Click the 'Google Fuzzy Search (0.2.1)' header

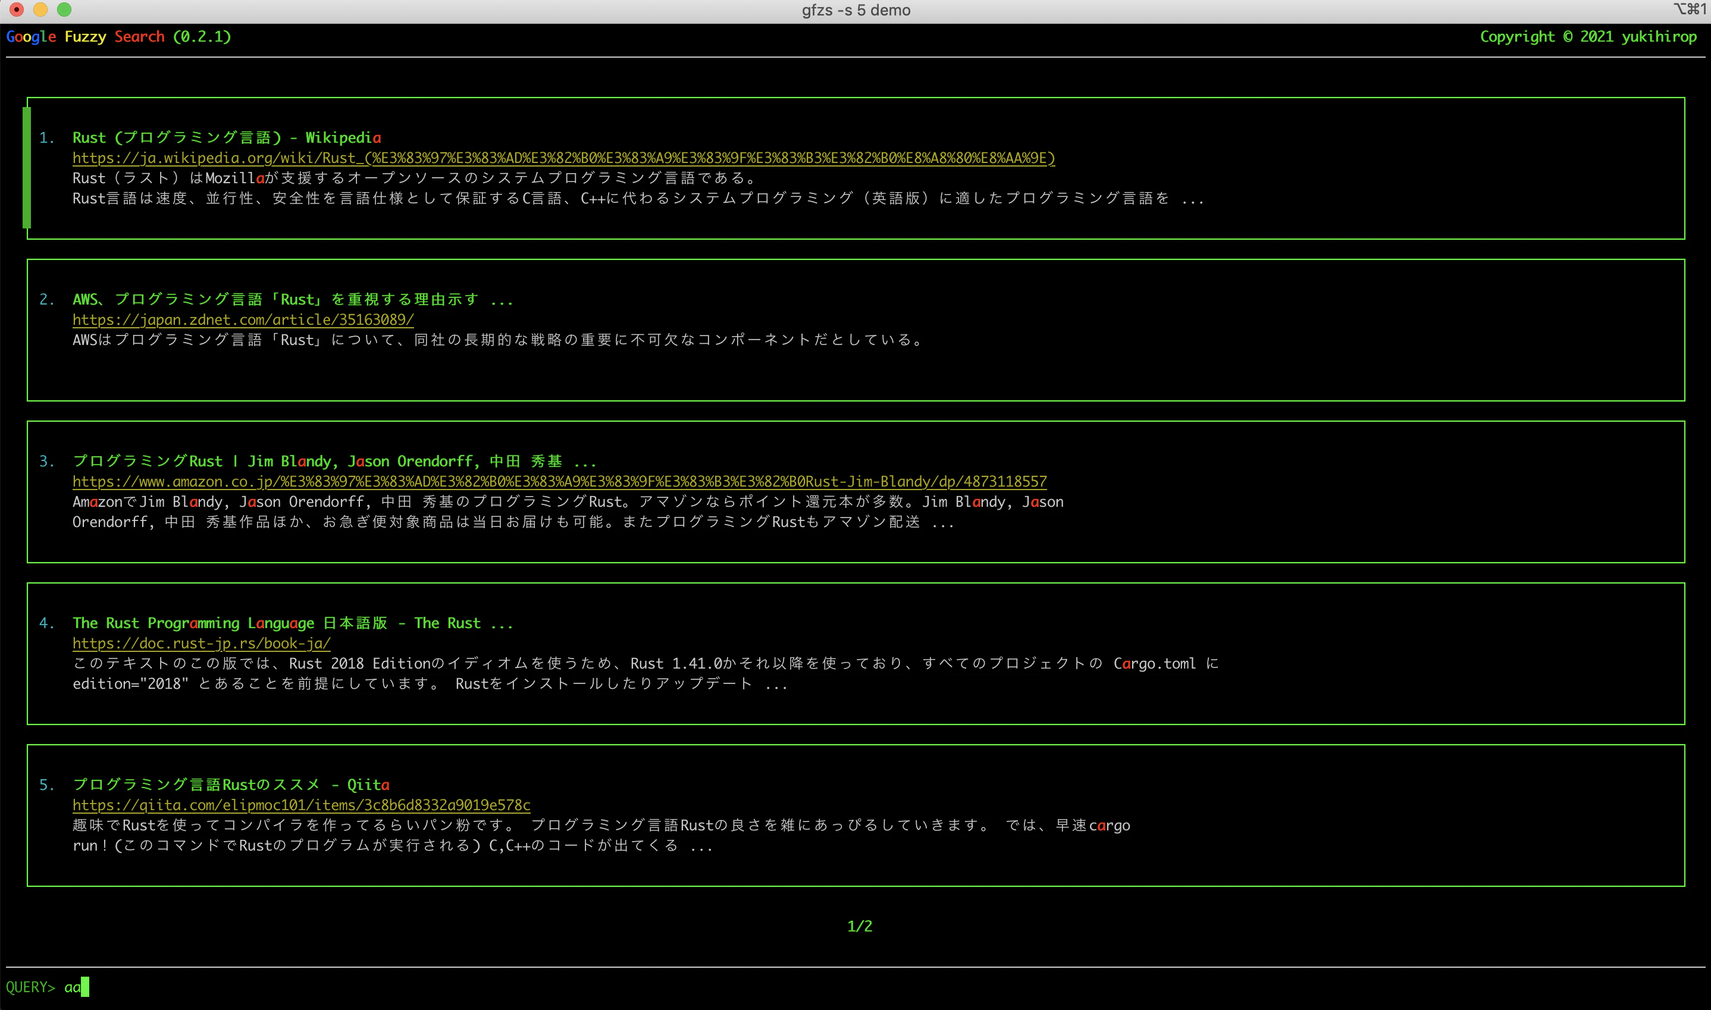tap(118, 37)
